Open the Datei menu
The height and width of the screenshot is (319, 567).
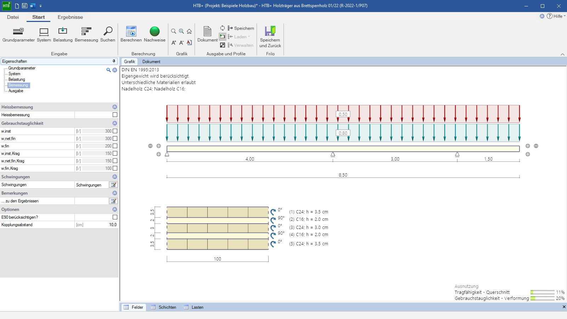click(13, 17)
